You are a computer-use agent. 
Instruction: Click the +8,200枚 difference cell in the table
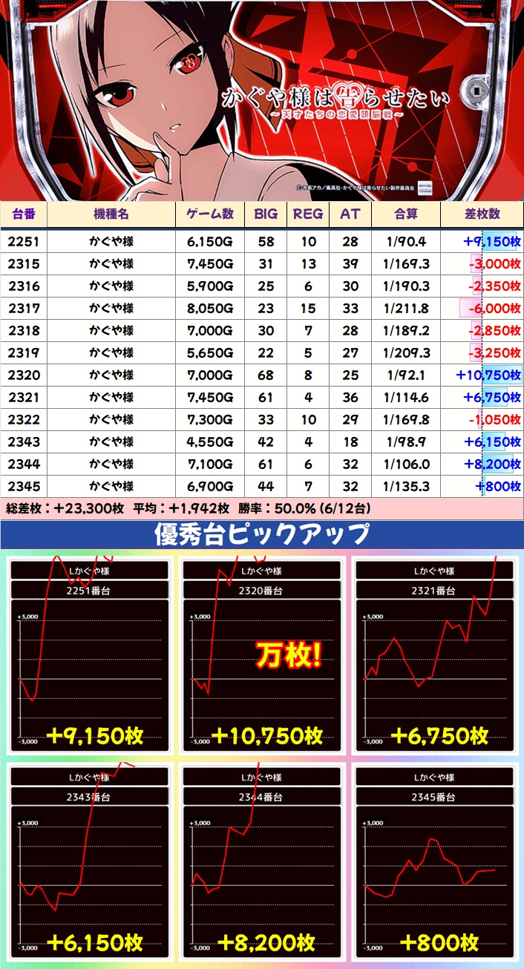pyautogui.click(x=482, y=464)
